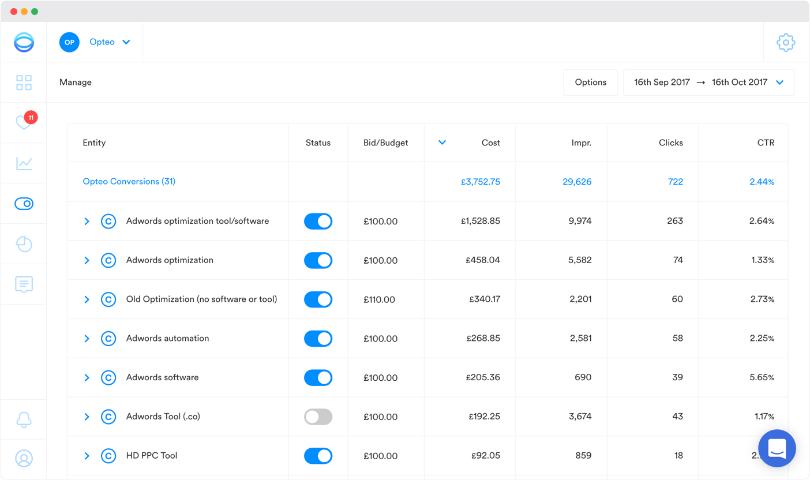Viewport: 810px width, 480px height.
Task: Click cost value £1,528.85
Action: 481,221
